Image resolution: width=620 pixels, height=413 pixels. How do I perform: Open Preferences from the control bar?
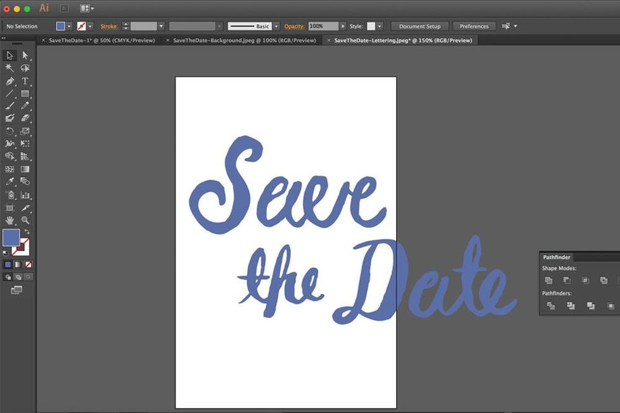pyautogui.click(x=474, y=26)
